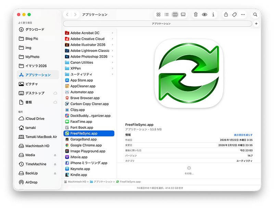The height and width of the screenshot is (208, 274).
Task: Switch to icon grid view
Action: pyautogui.click(x=158, y=15)
